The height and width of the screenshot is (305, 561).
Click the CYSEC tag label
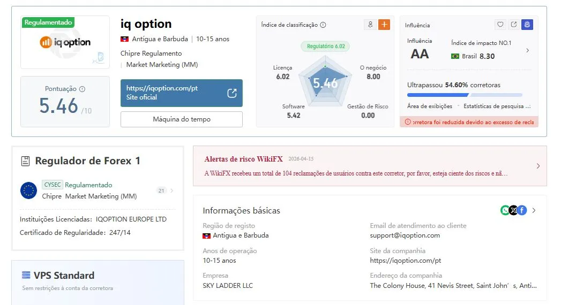[x=53, y=185]
